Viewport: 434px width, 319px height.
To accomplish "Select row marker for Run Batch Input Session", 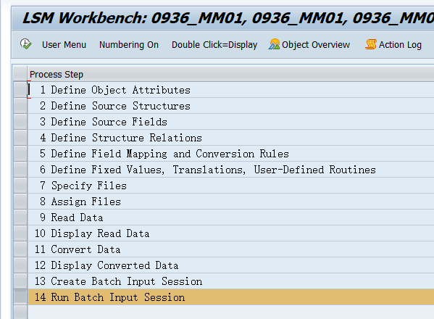I will pos(20,297).
